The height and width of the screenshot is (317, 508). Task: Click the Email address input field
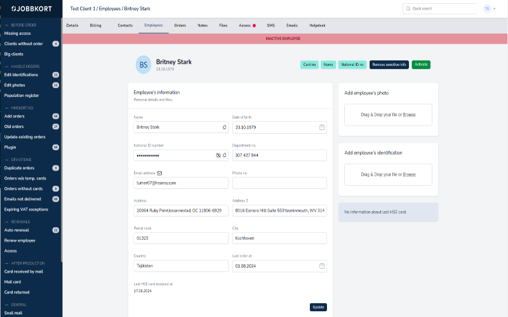[x=181, y=183]
